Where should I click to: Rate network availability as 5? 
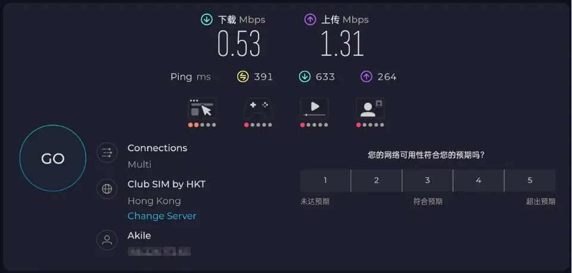pyautogui.click(x=530, y=180)
